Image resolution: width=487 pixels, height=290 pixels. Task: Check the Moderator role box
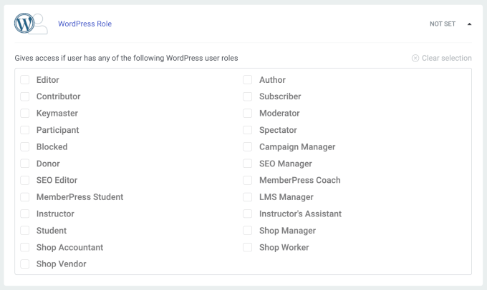(248, 114)
